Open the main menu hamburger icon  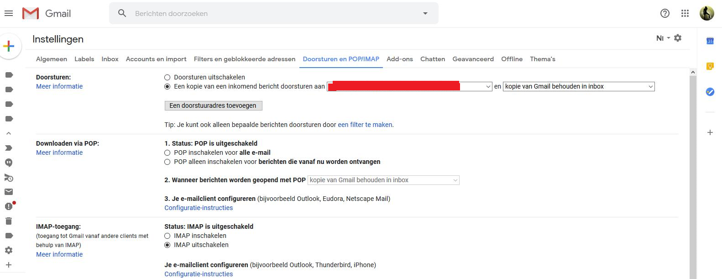tap(8, 13)
